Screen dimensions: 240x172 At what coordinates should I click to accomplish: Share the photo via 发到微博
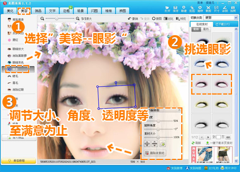(x=175, y=168)
